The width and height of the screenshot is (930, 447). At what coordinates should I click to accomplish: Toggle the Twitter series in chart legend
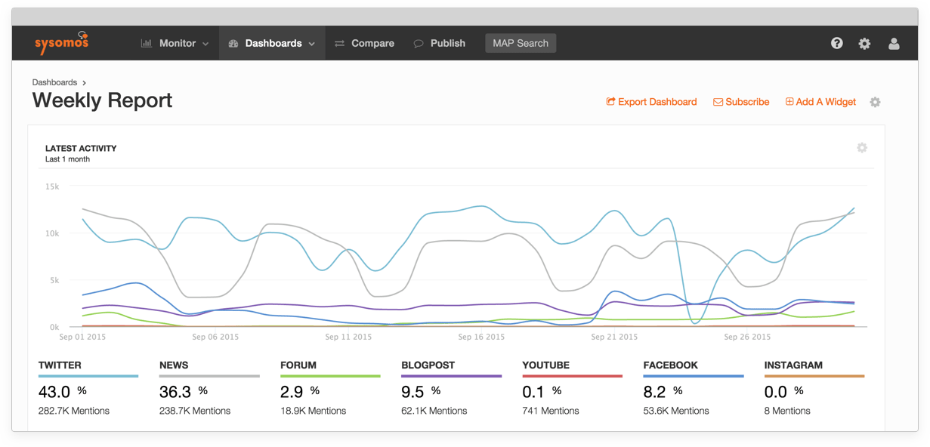pos(60,365)
